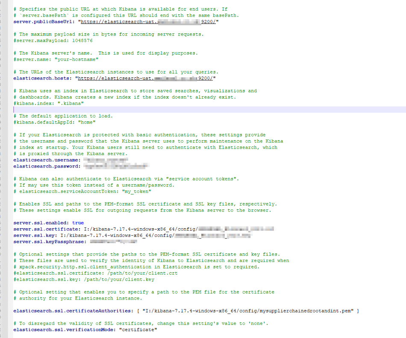This screenshot has width=406, height=338.
Task: Click the serviceAccountToken "my_token" comment line
Action: (82, 191)
